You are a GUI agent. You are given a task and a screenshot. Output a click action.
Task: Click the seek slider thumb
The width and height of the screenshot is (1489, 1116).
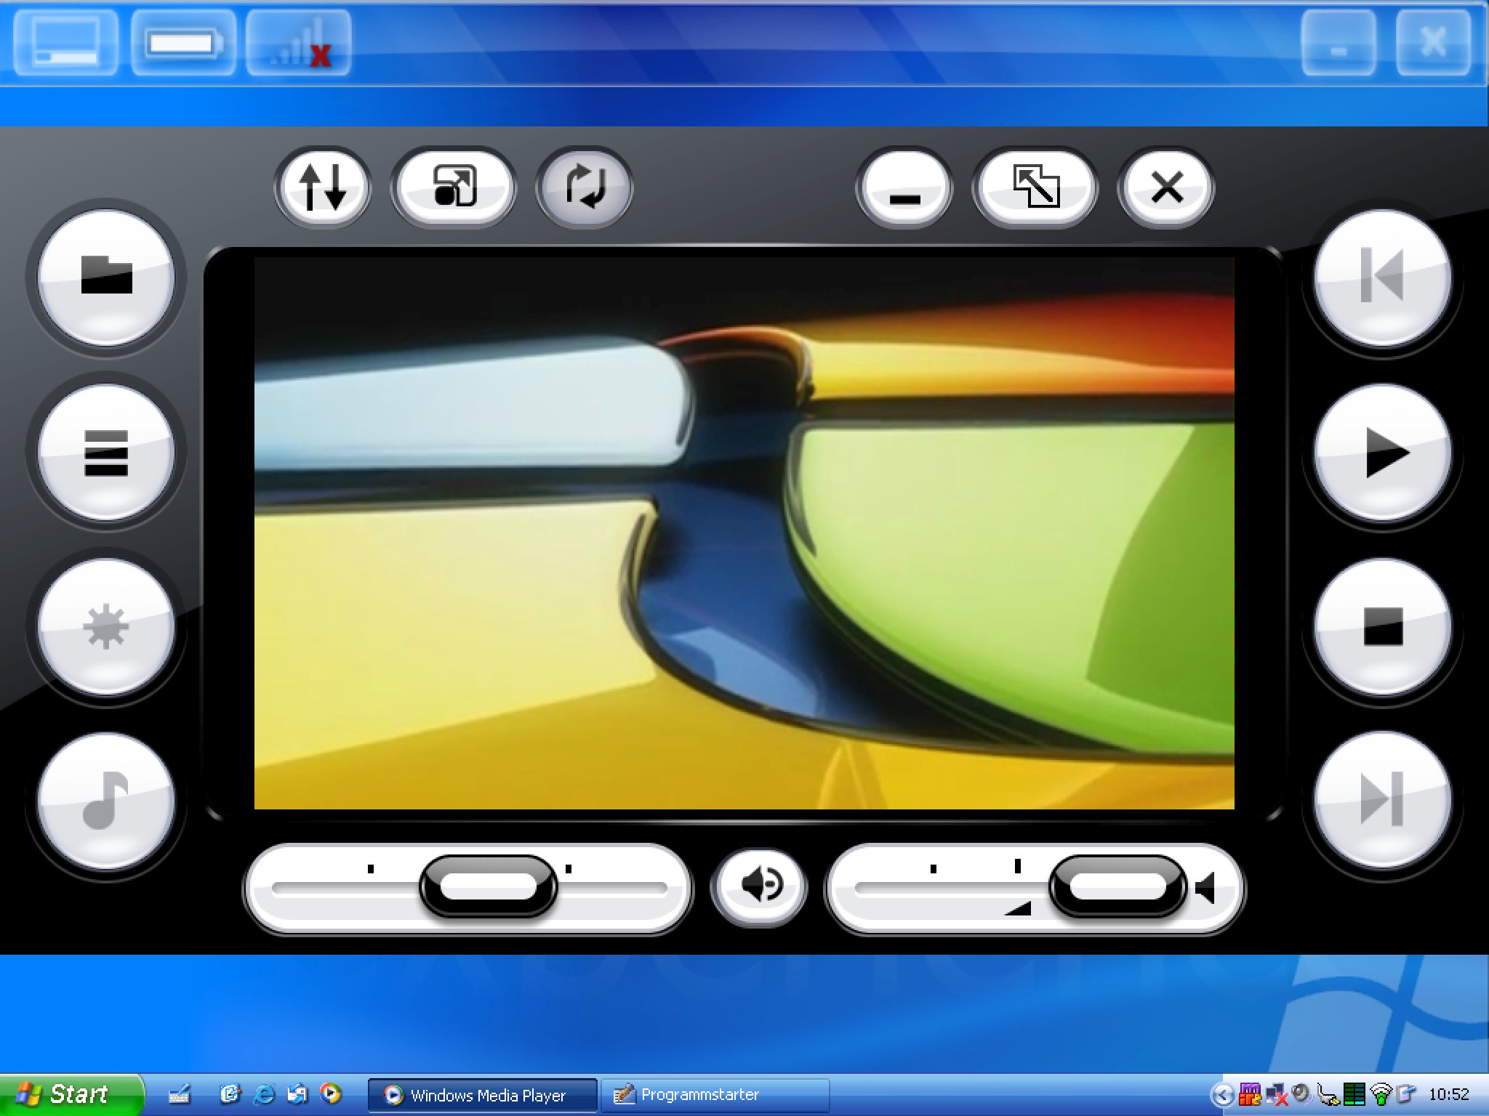click(489, 886)
